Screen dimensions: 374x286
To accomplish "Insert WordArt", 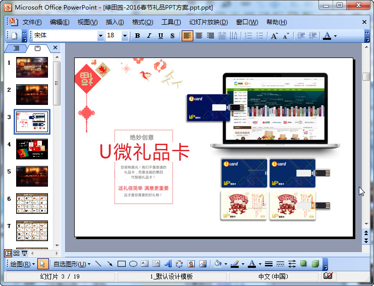I will 168,264.
